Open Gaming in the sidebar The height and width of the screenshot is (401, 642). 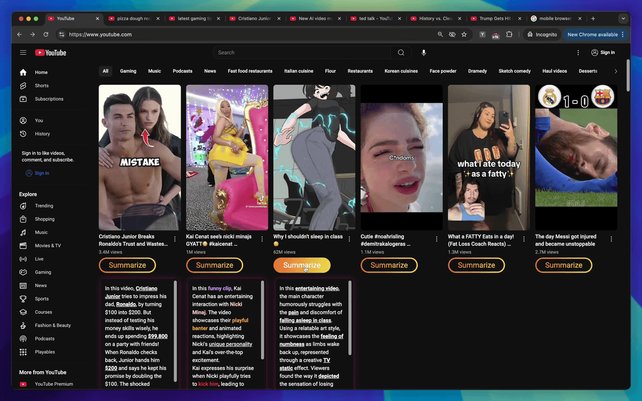pos(43,272)
